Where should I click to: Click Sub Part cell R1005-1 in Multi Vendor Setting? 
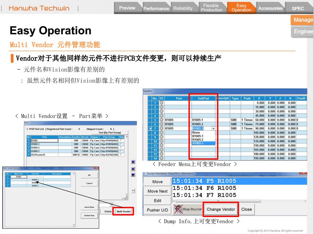click(35, 180)
